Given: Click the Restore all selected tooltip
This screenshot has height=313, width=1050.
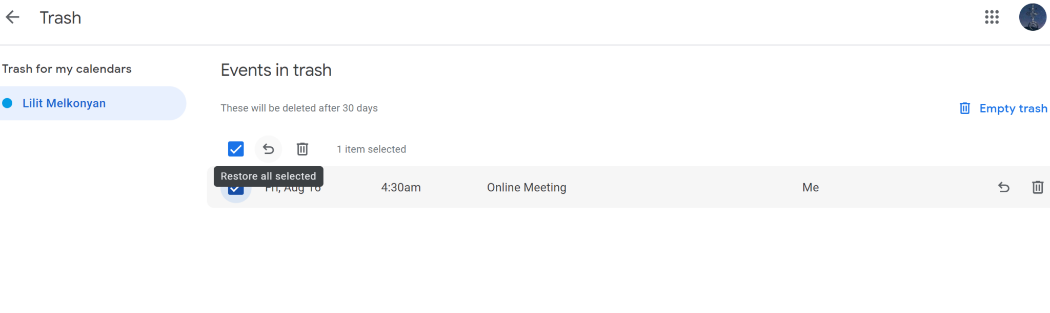Looking at the screenshot, I should (x=268, y=176).
